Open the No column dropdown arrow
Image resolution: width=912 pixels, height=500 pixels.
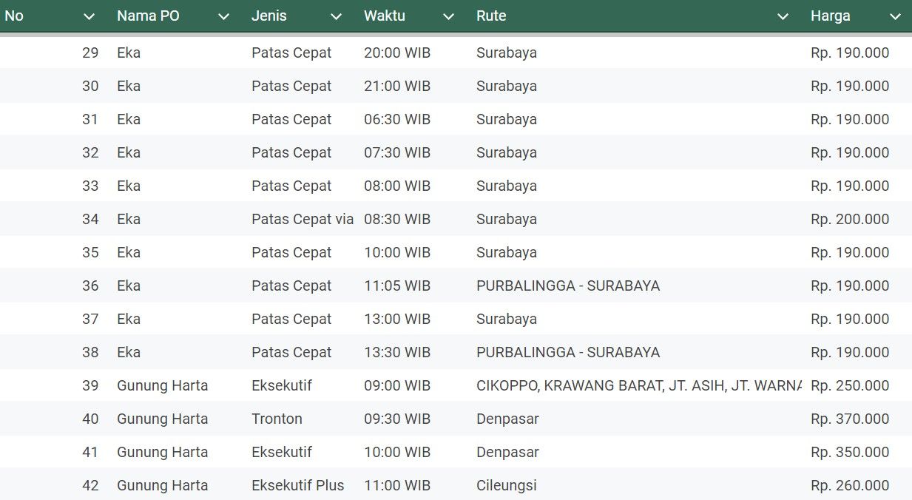pyautogui.click(x=89, y=16)
